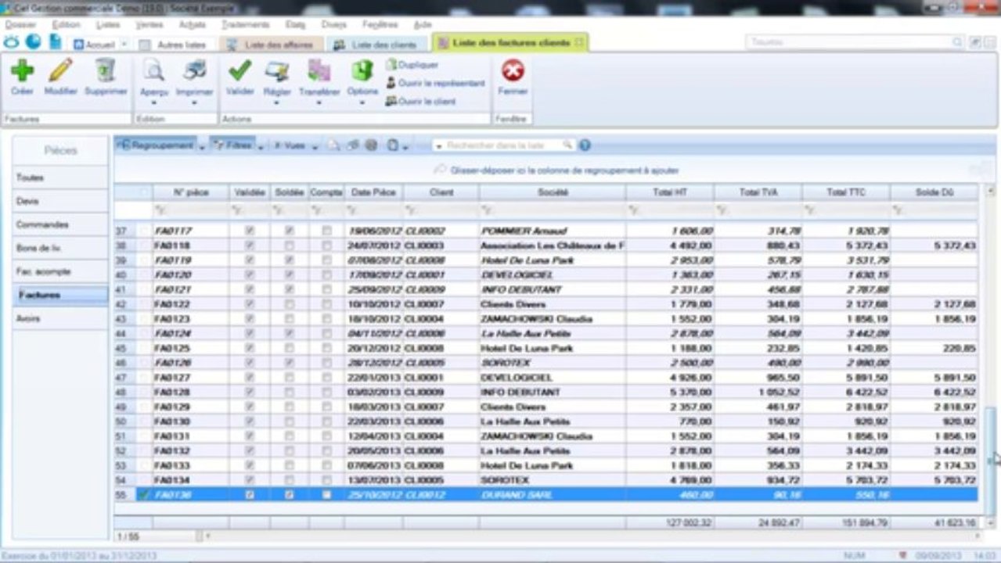Expand the arrow under Imprimer
Viewport: 1001px width, 563px height.
[x=193, y=102]
